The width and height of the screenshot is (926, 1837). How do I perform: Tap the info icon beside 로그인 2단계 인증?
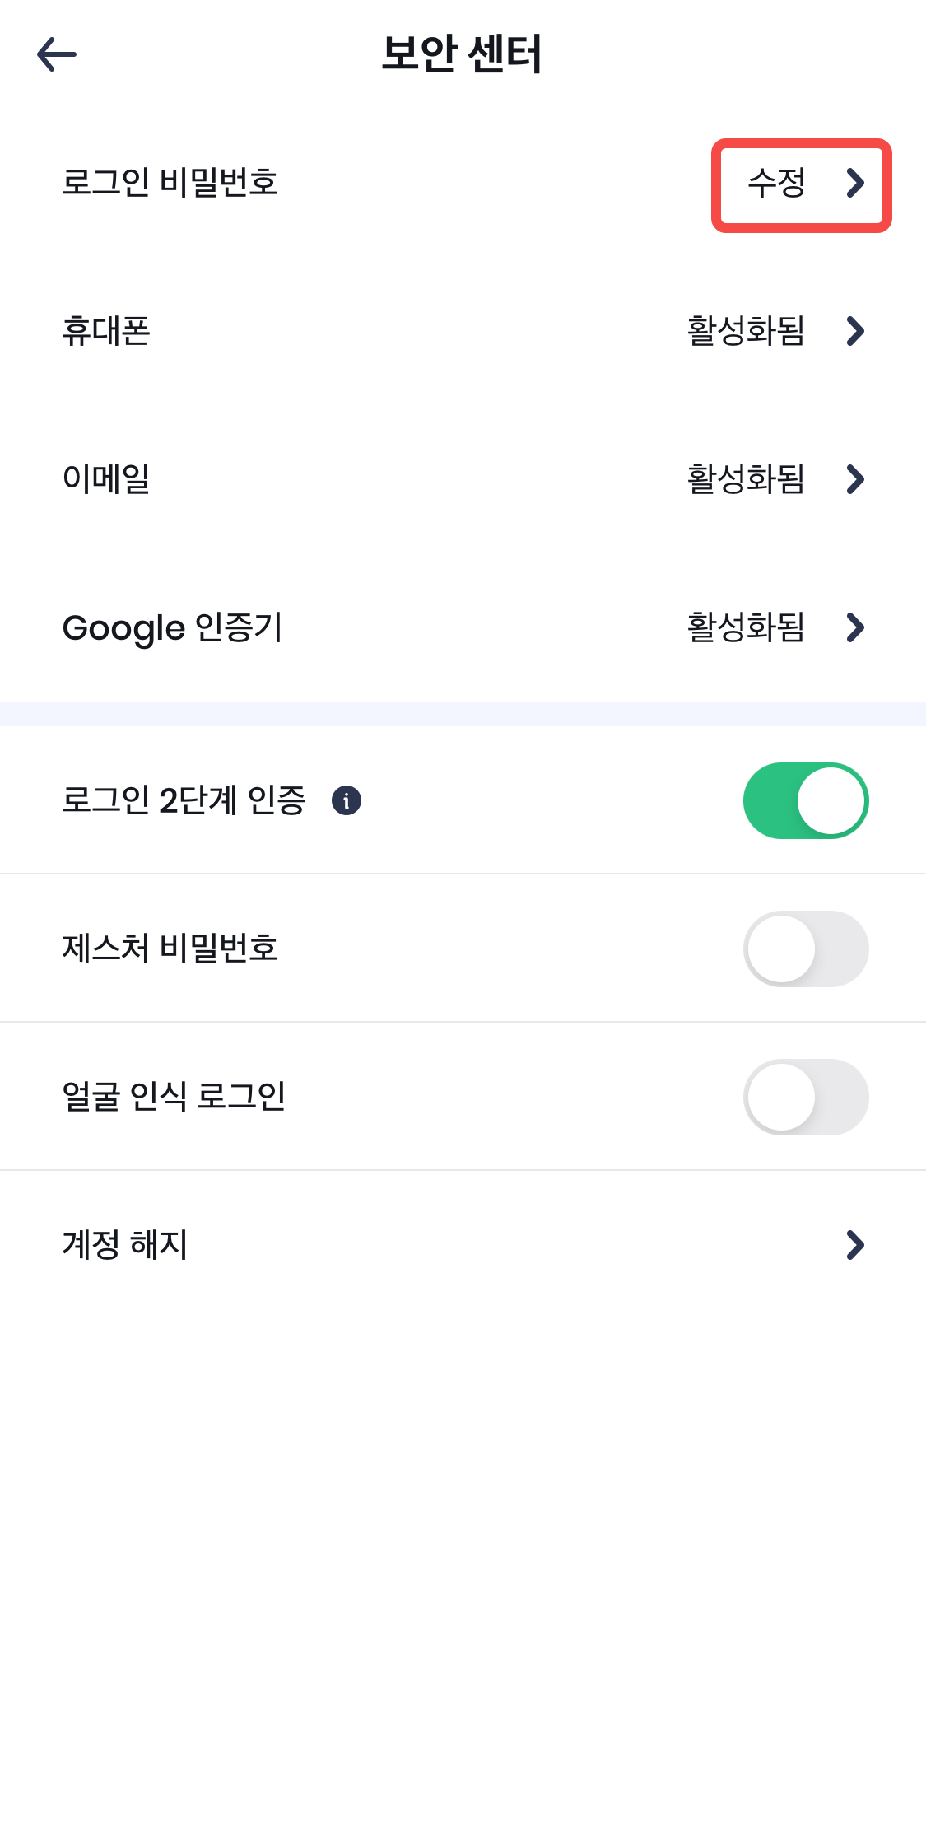(347, 800)
